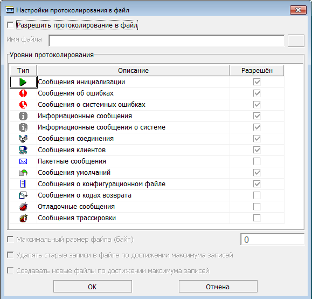The height and width of the screenshot is (299, 312).
Task: Click the 'Отмена' button
Action: pos(218,287)
